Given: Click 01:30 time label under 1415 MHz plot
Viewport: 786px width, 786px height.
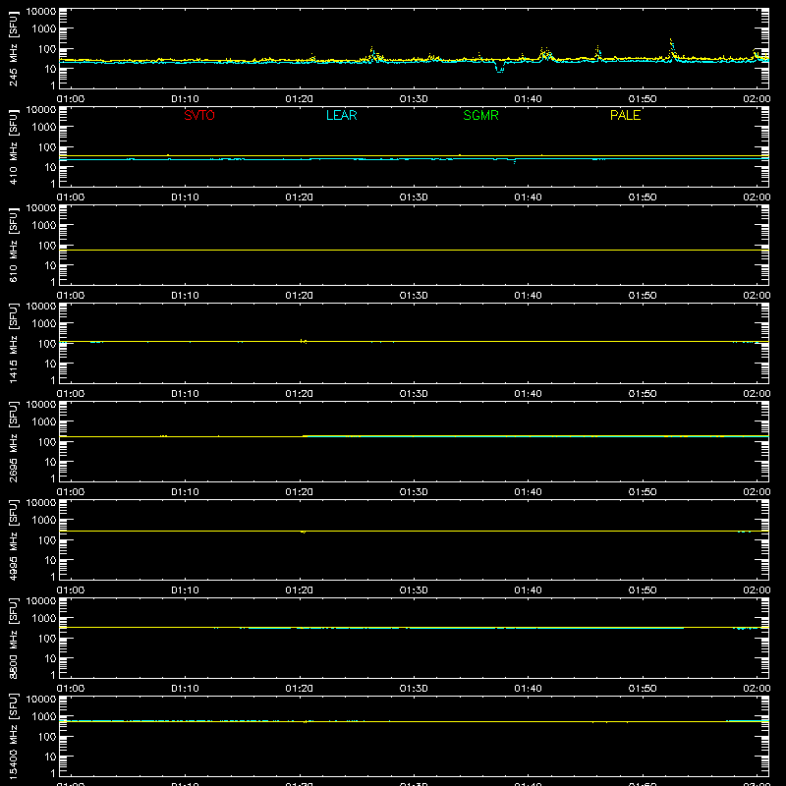Looking at the screenshot, I should coord(414,394).
